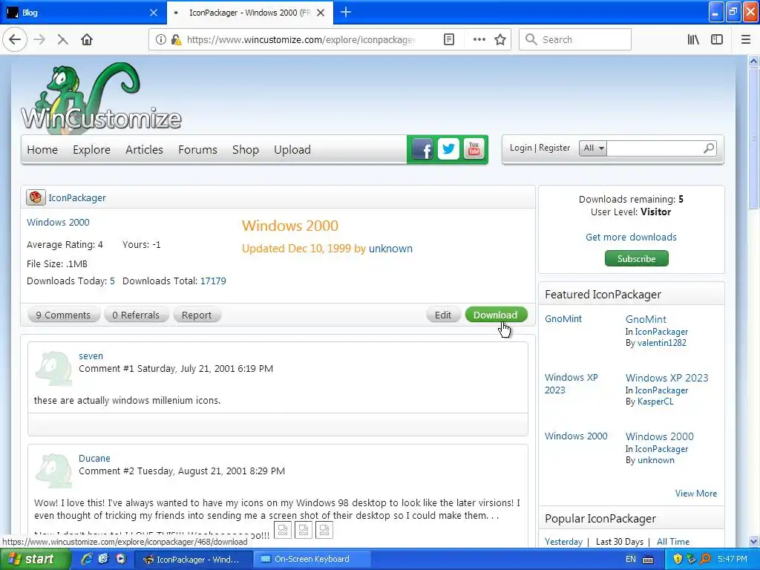The height and width of the screenshot is (570, 760).
Task: Click the WinCustomize gecko logo
Action: click(101, 97)
